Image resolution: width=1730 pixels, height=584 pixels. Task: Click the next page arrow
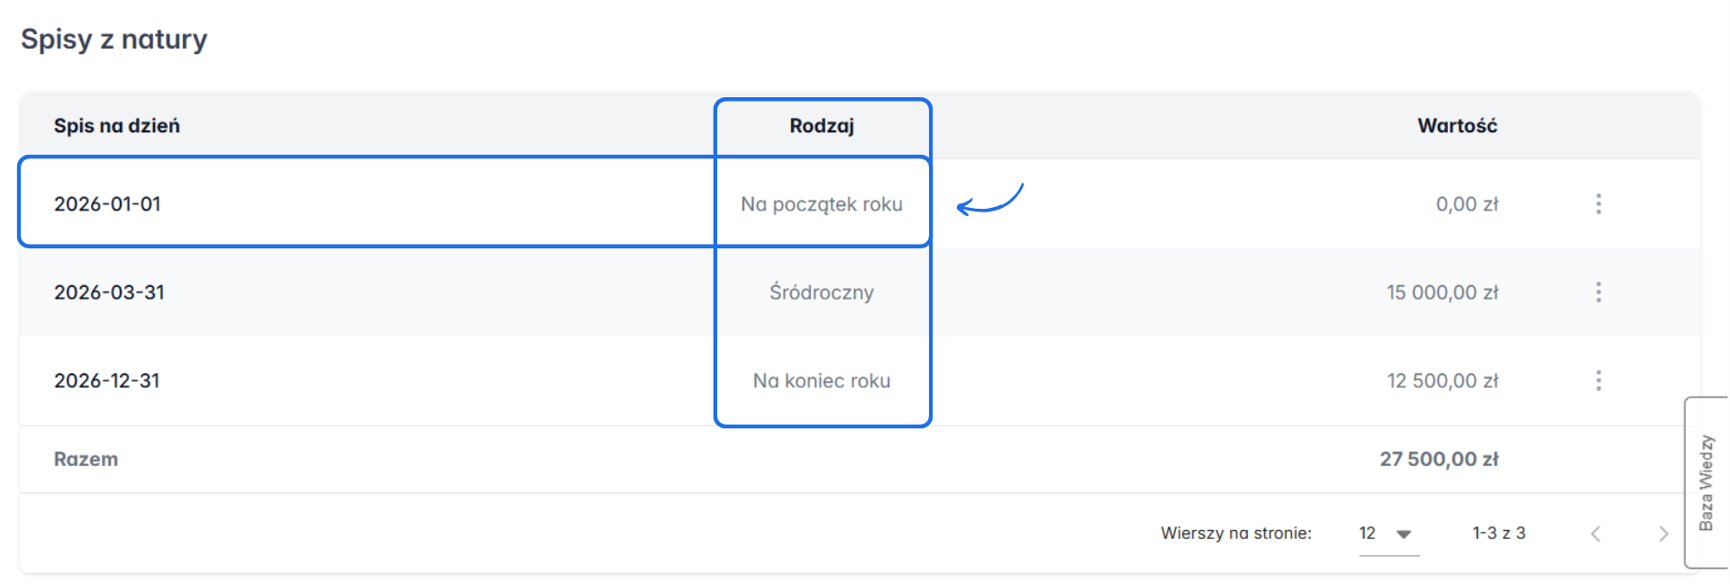[1664, 533]
